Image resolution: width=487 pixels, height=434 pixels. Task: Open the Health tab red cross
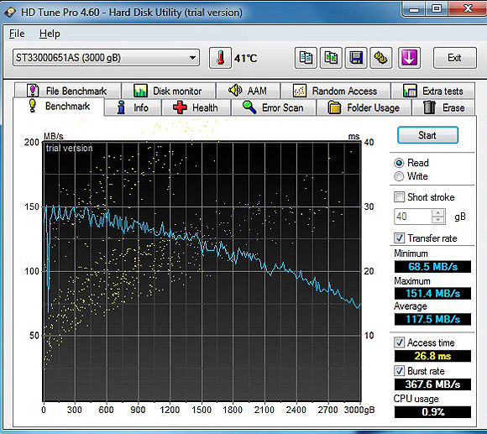coord(180,107)
